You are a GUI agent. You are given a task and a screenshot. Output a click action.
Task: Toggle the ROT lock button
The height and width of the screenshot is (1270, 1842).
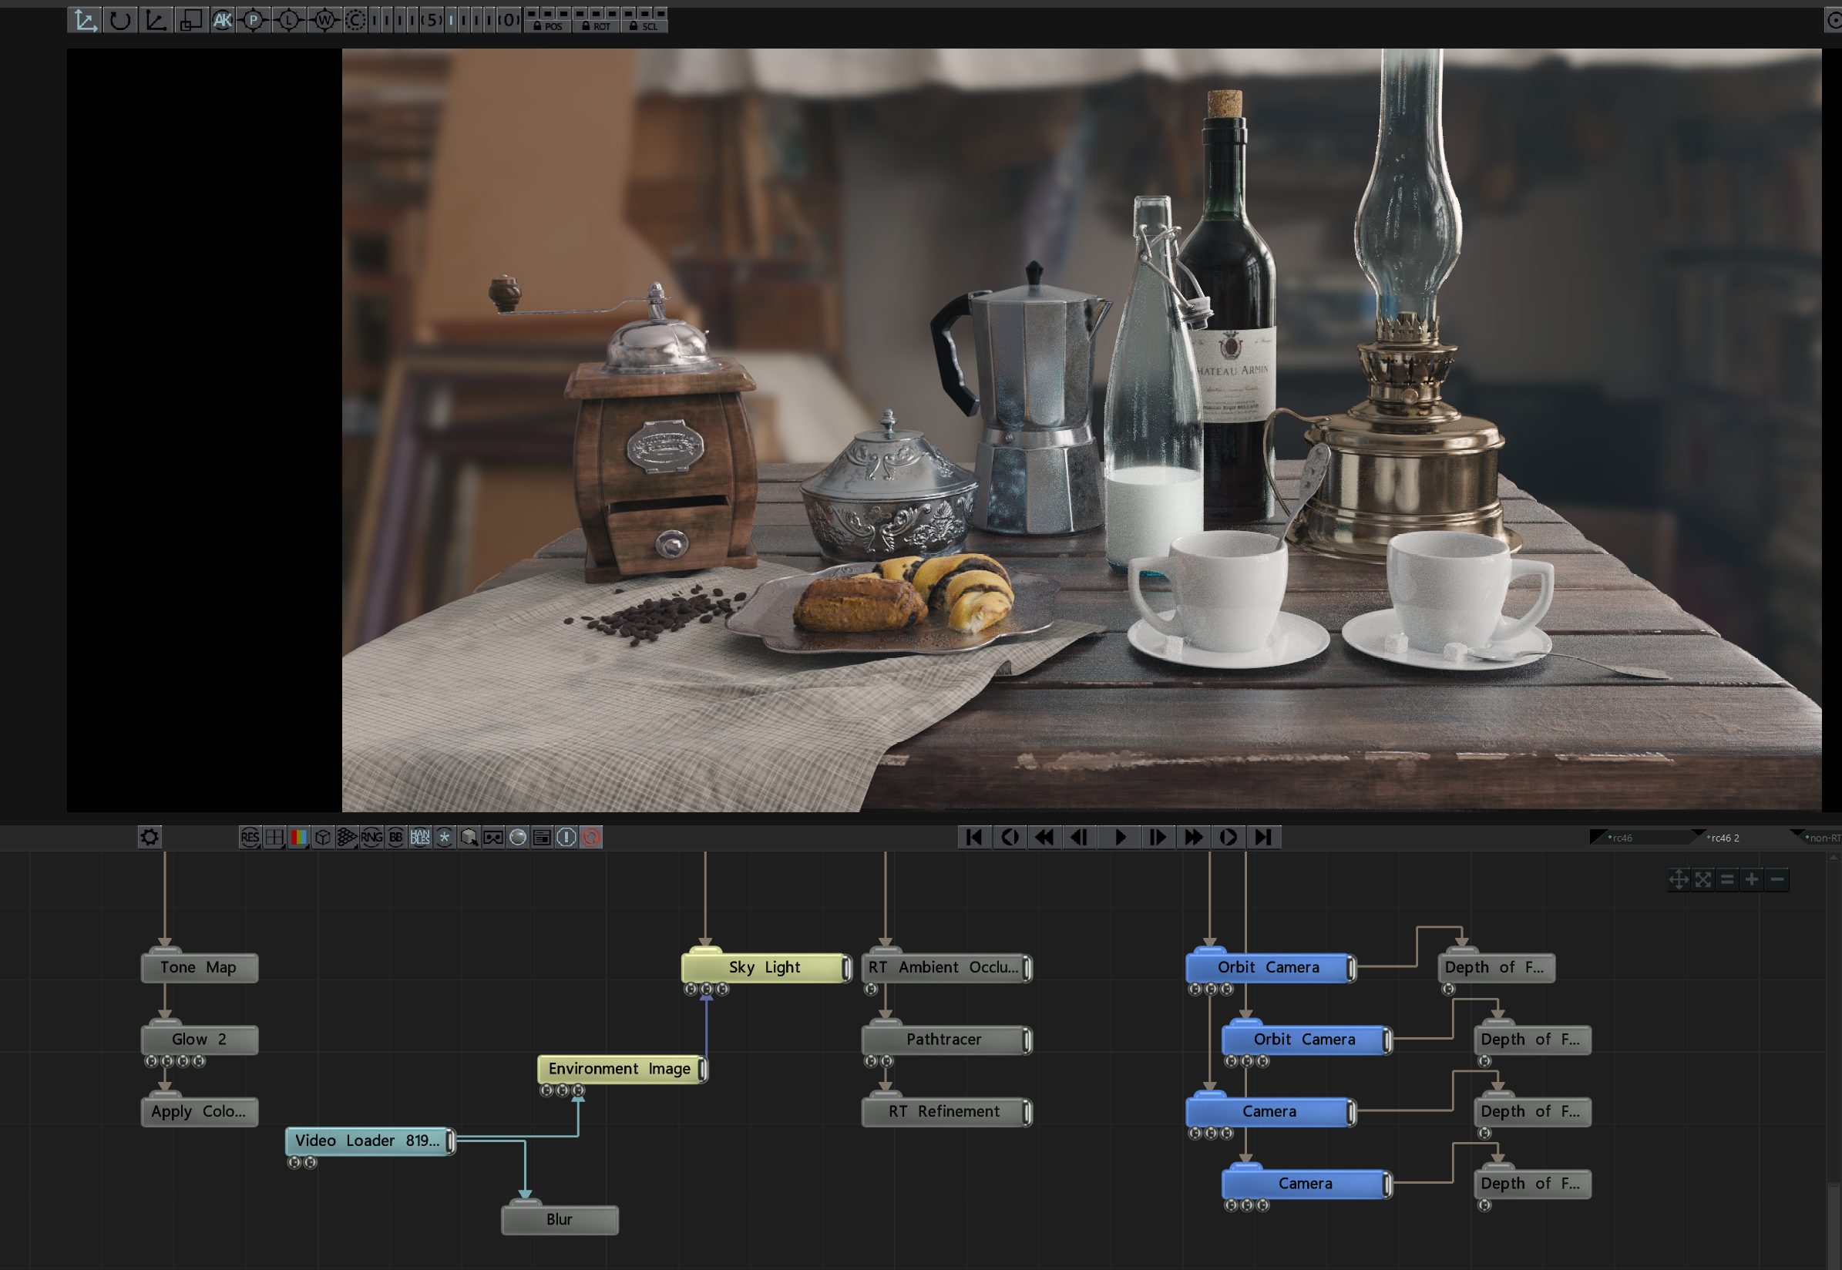click(x=596, y=26)
